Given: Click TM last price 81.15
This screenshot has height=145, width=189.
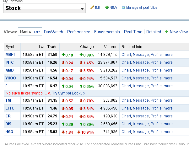Looking at the screenshot, I should click(x=52, y=100).
